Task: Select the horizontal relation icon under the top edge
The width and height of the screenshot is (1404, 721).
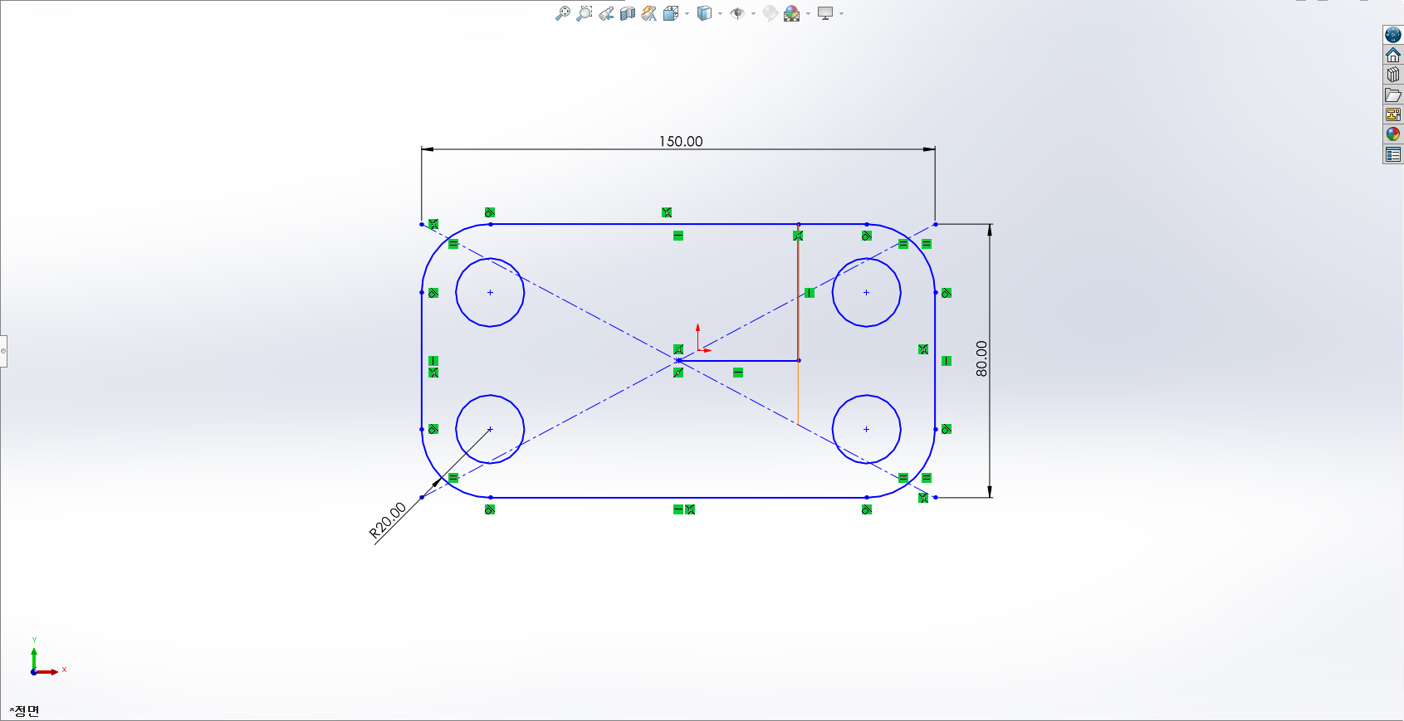Action: pos(678,236)
